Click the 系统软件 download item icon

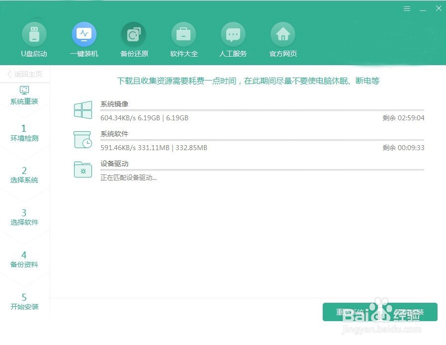(x=83, y=141)
